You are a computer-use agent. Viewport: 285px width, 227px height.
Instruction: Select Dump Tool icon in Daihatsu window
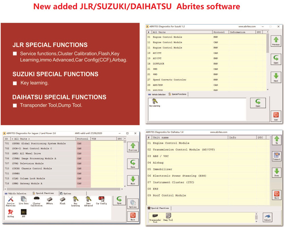(x=168, y=217)
